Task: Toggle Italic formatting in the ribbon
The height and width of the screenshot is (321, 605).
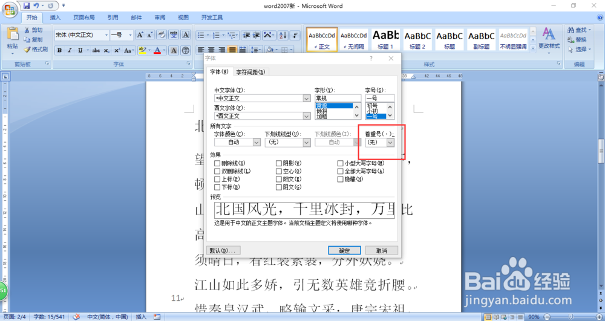Action: point(70,51)
